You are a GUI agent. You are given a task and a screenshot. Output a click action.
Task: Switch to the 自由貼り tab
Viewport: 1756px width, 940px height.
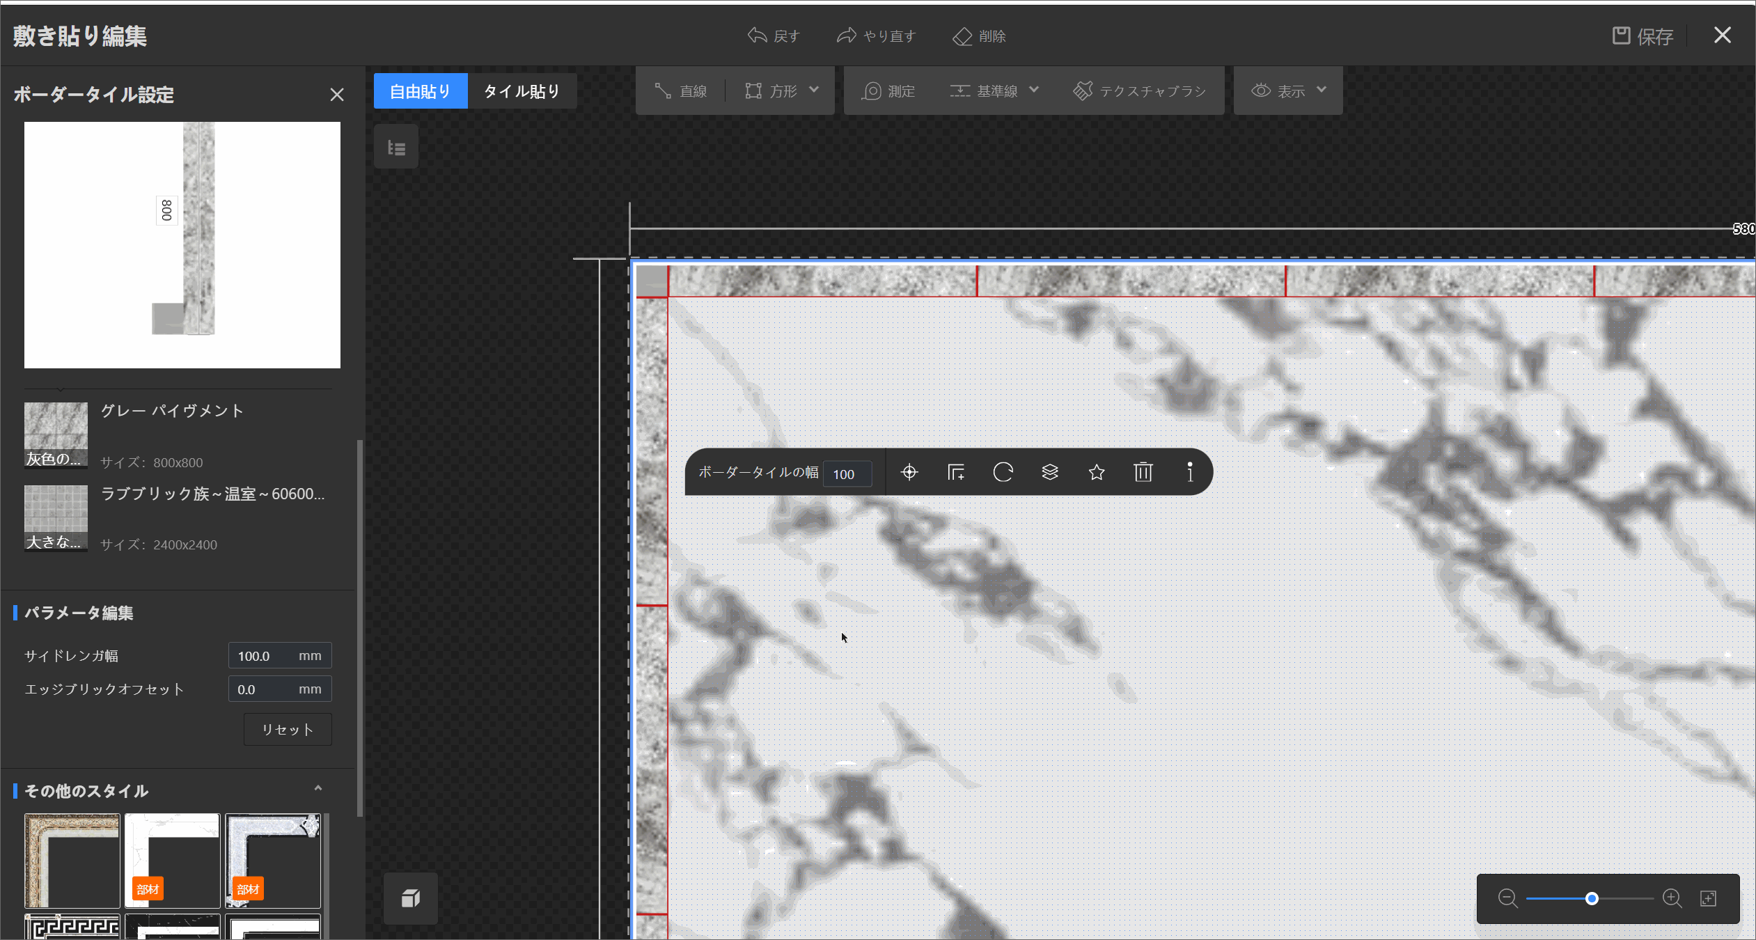[x=421, y=91]
